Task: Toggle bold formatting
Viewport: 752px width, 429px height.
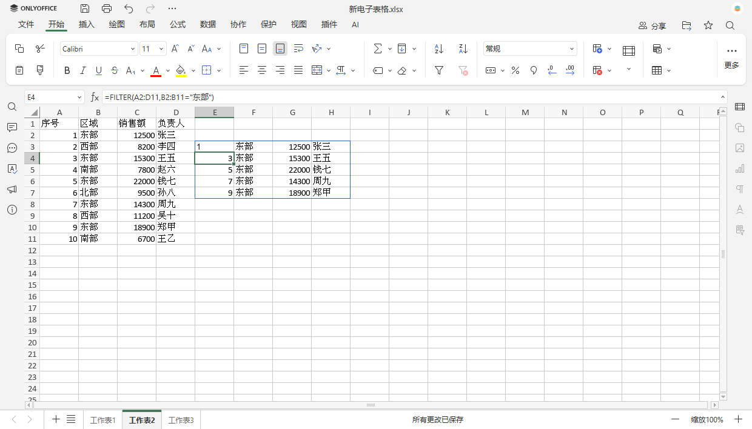Action: point(67,70)
